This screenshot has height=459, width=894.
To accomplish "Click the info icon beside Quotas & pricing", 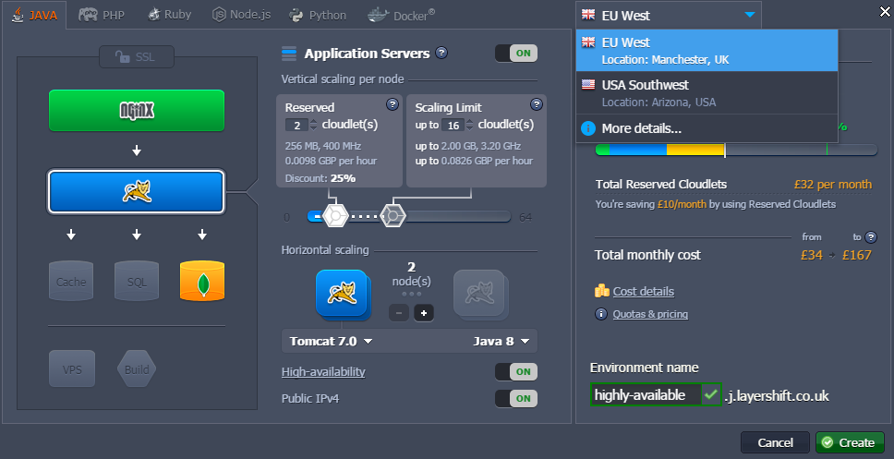I will 601,314.
